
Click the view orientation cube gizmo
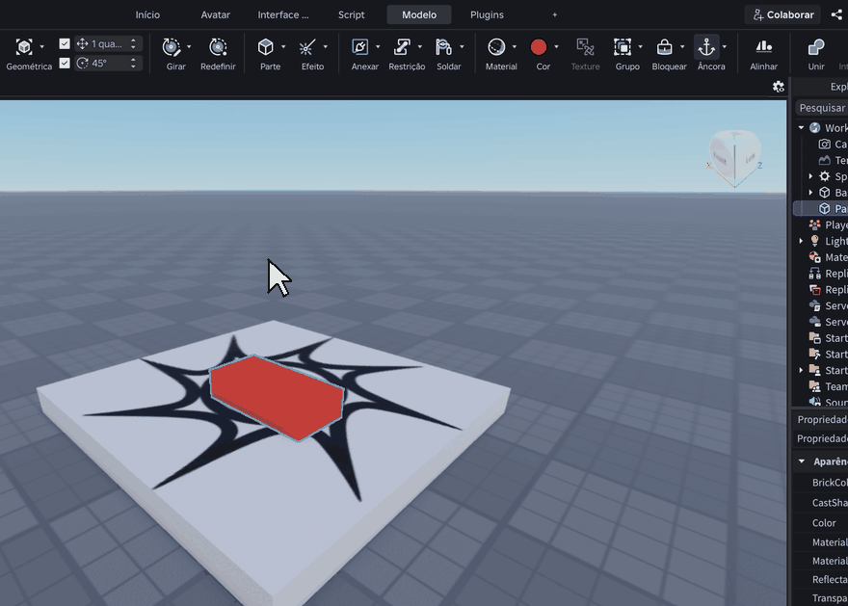click(734, 158)
